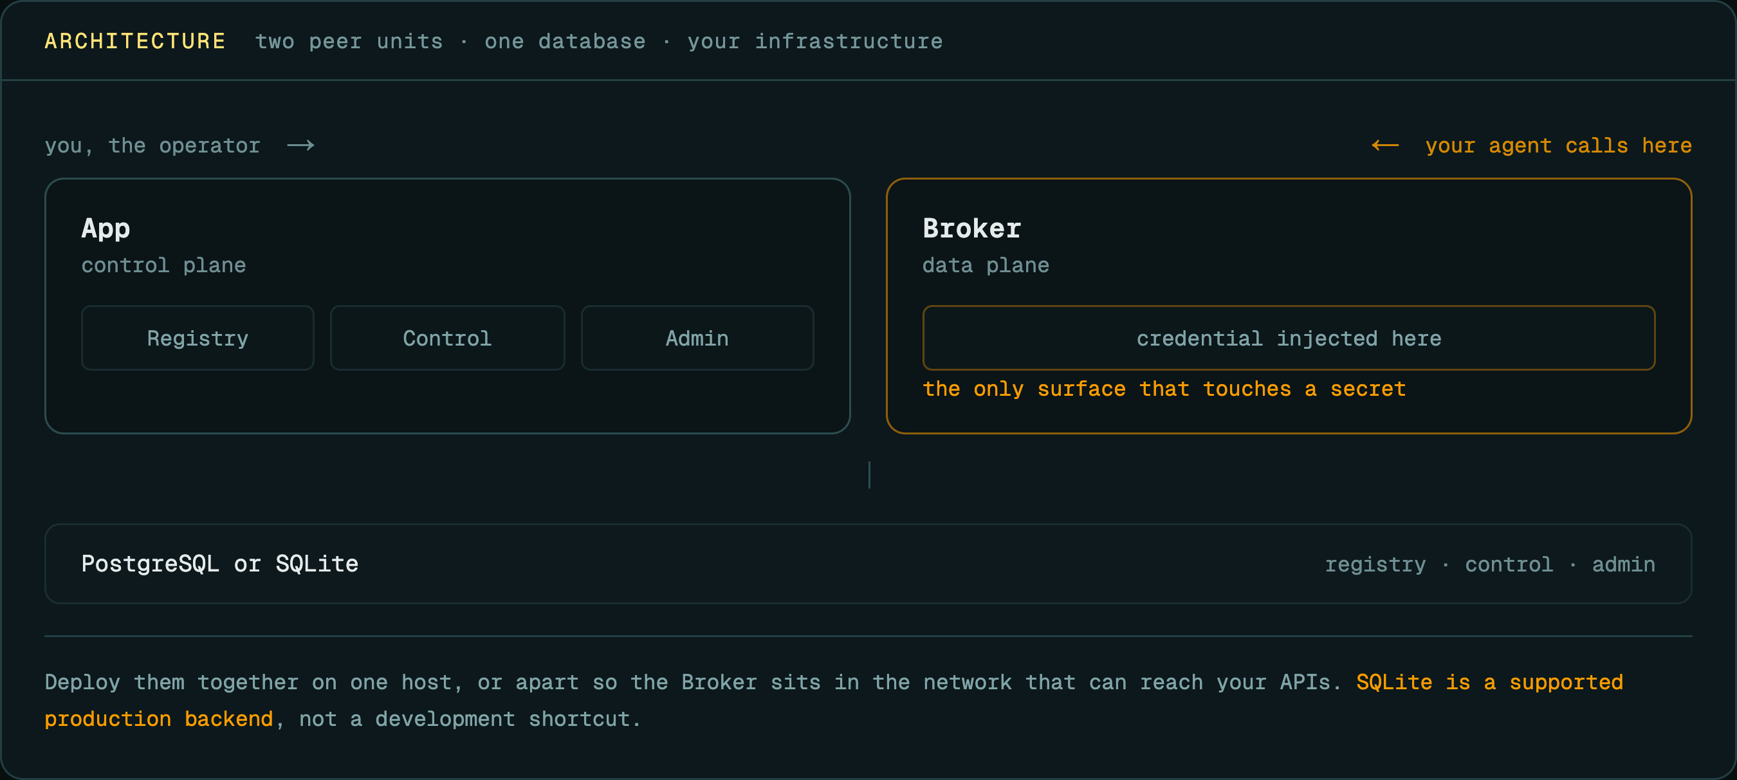The width and height of the screenshot is (1737, 780).
Task: Select the Admin box in App panel
Action: [x=697, y=338]
